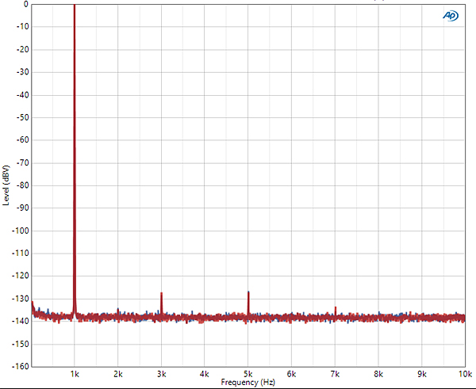Image resolution: width=476 pixels, height=389 pixels.
Task: Click the AP logo in the corner
Action: point(450,15)
